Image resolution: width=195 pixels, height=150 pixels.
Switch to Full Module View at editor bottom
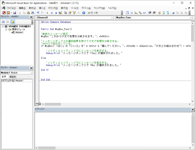[x=40, y=104]
